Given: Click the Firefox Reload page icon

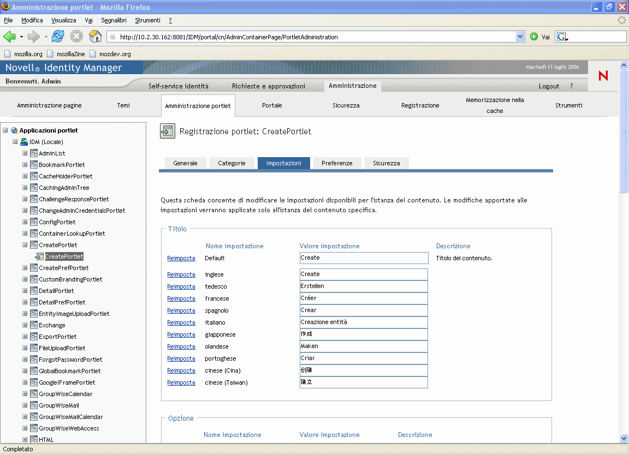Looking at the screenshot, I should [x=58, y=37].
